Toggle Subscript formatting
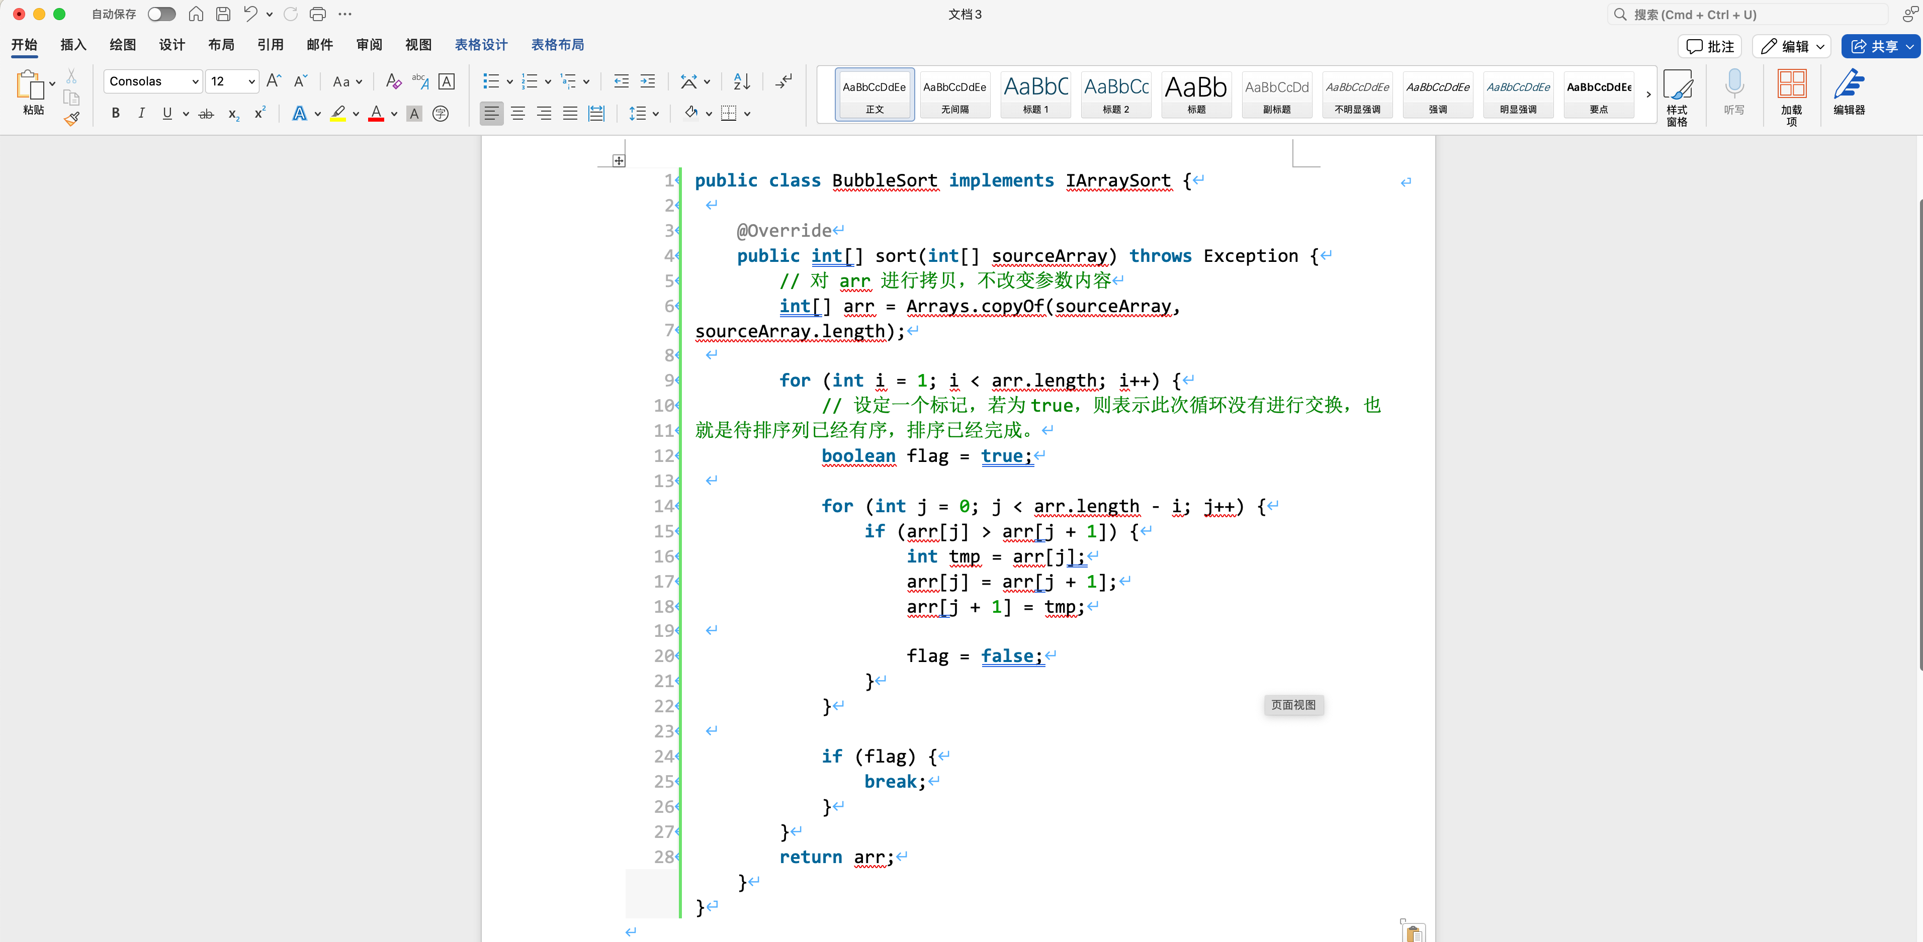Screen dimensions: 1923x942 (x=234, y=114)
